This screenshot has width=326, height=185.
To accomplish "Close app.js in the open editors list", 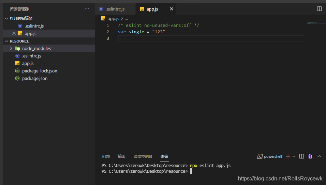I will (x=14, y=33).
